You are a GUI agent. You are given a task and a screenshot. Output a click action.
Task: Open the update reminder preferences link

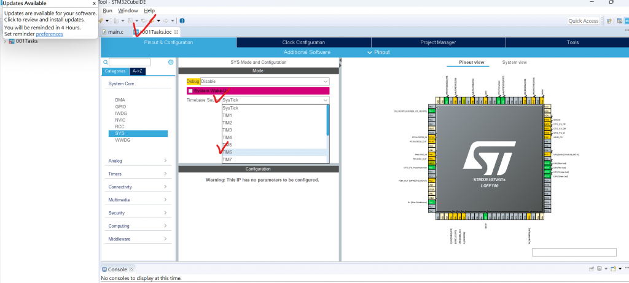[x=49, y=34]
